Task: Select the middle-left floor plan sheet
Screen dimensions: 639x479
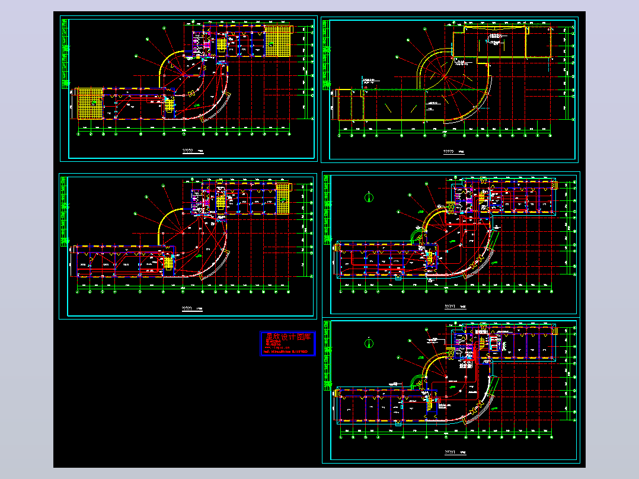Action: tap(188, 246)
